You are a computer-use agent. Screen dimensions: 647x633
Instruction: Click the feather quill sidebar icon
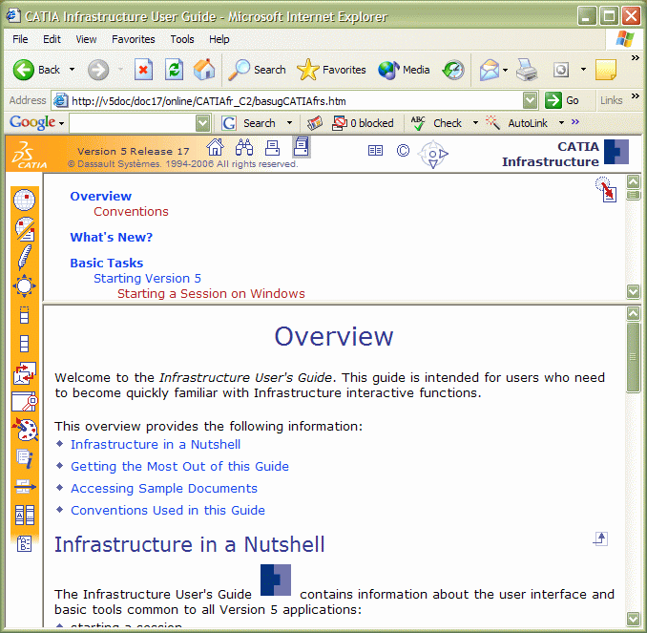click(x=24, y=257)
